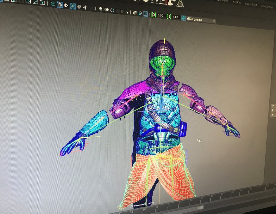Open the sRGB gamma dropdown
This screenshot has width=276, height=214.
[x=201, y=20]
